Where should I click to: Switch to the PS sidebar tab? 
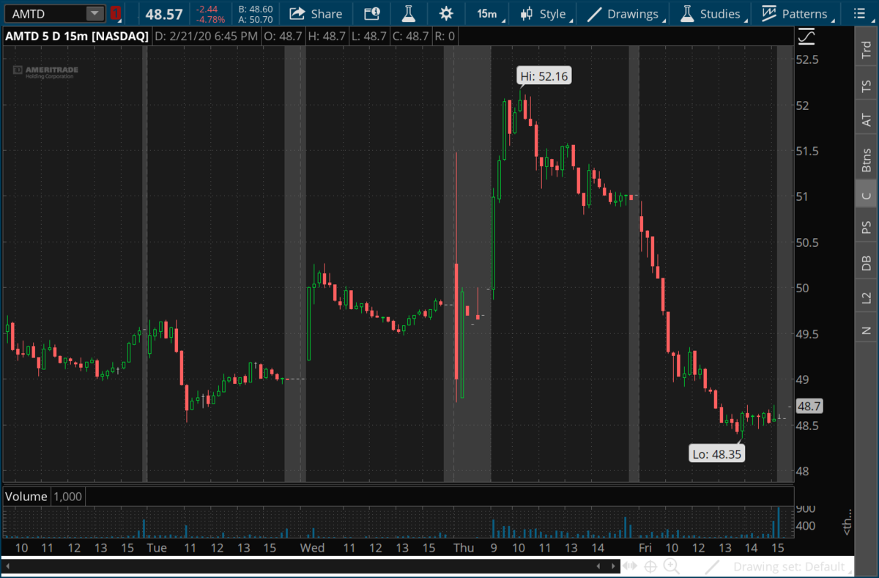tap(867, 228)
